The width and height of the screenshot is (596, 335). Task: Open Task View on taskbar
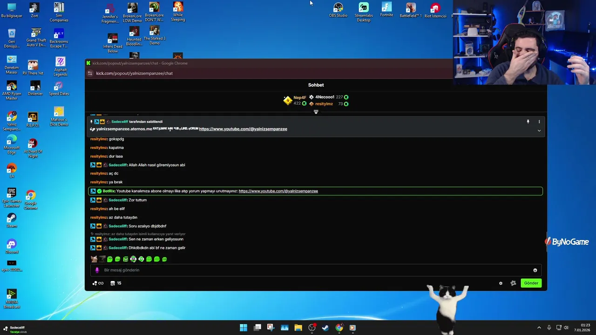tap(257, 328)
